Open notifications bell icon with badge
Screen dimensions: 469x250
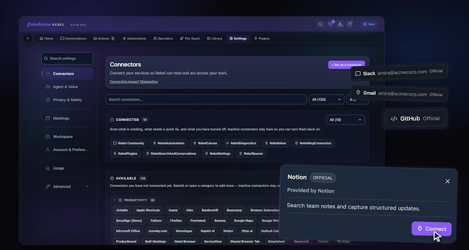point(330,24)
